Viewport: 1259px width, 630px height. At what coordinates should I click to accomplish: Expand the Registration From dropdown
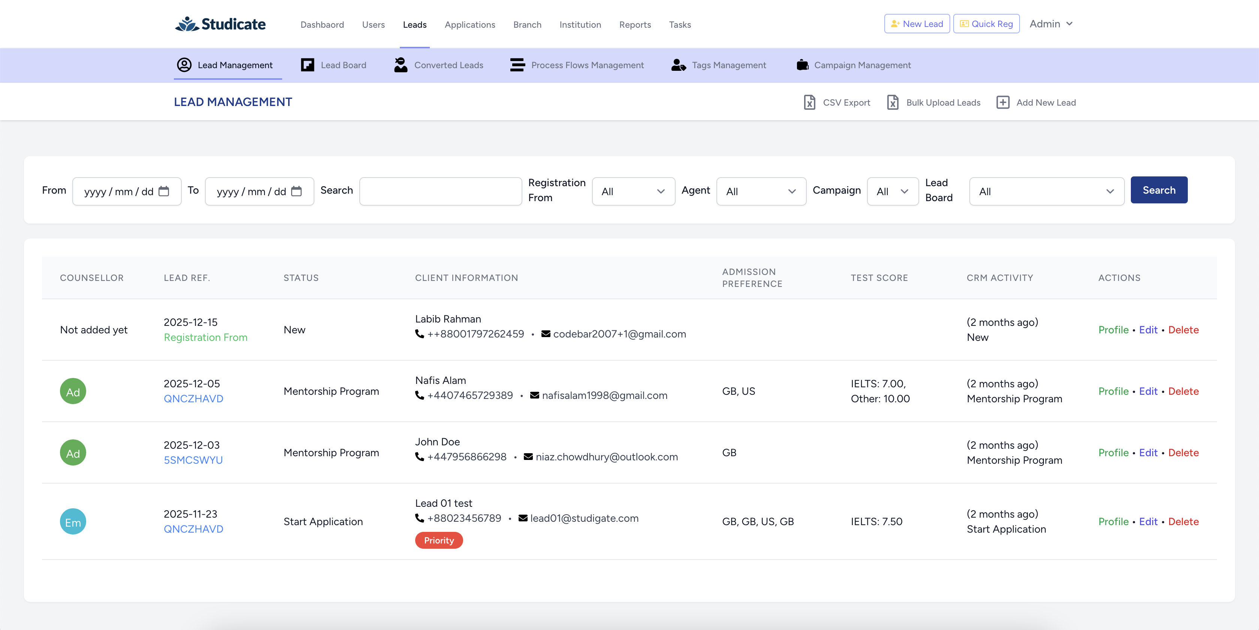tap(633, 191)
